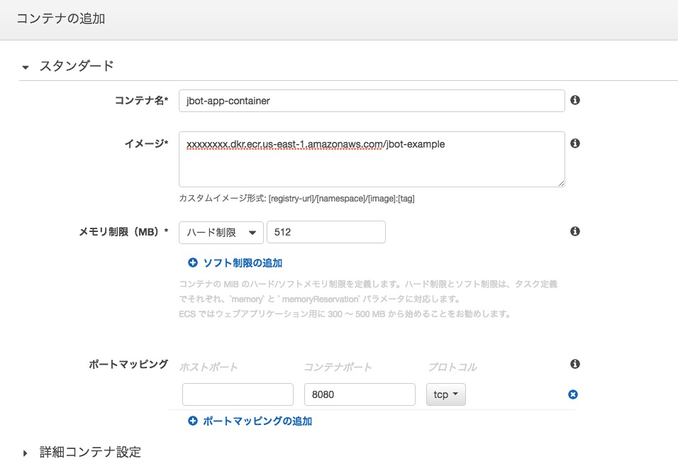The image size is (678, 464).
Task: Click the plus icon beside ポートマッピングの追加
Action: [192, 421]
